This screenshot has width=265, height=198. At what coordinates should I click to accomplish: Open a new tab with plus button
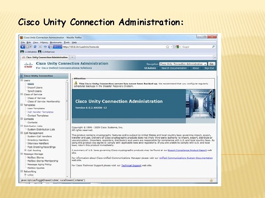[x=72, y=58]
